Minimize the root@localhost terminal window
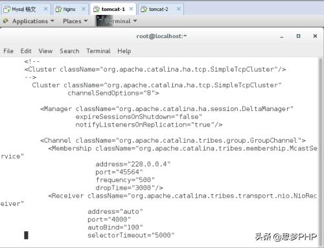This screenshot has width=324, height=248. (x=282, y=37)
